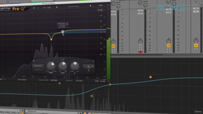203x114 pixels.
Task: Go to previous preset using left arrow
Action: pyautogui.click(x=57, y=7)
